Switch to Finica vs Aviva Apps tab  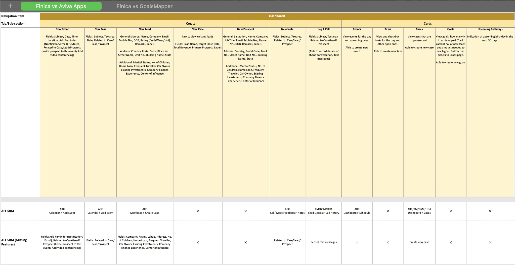(61, 6)
